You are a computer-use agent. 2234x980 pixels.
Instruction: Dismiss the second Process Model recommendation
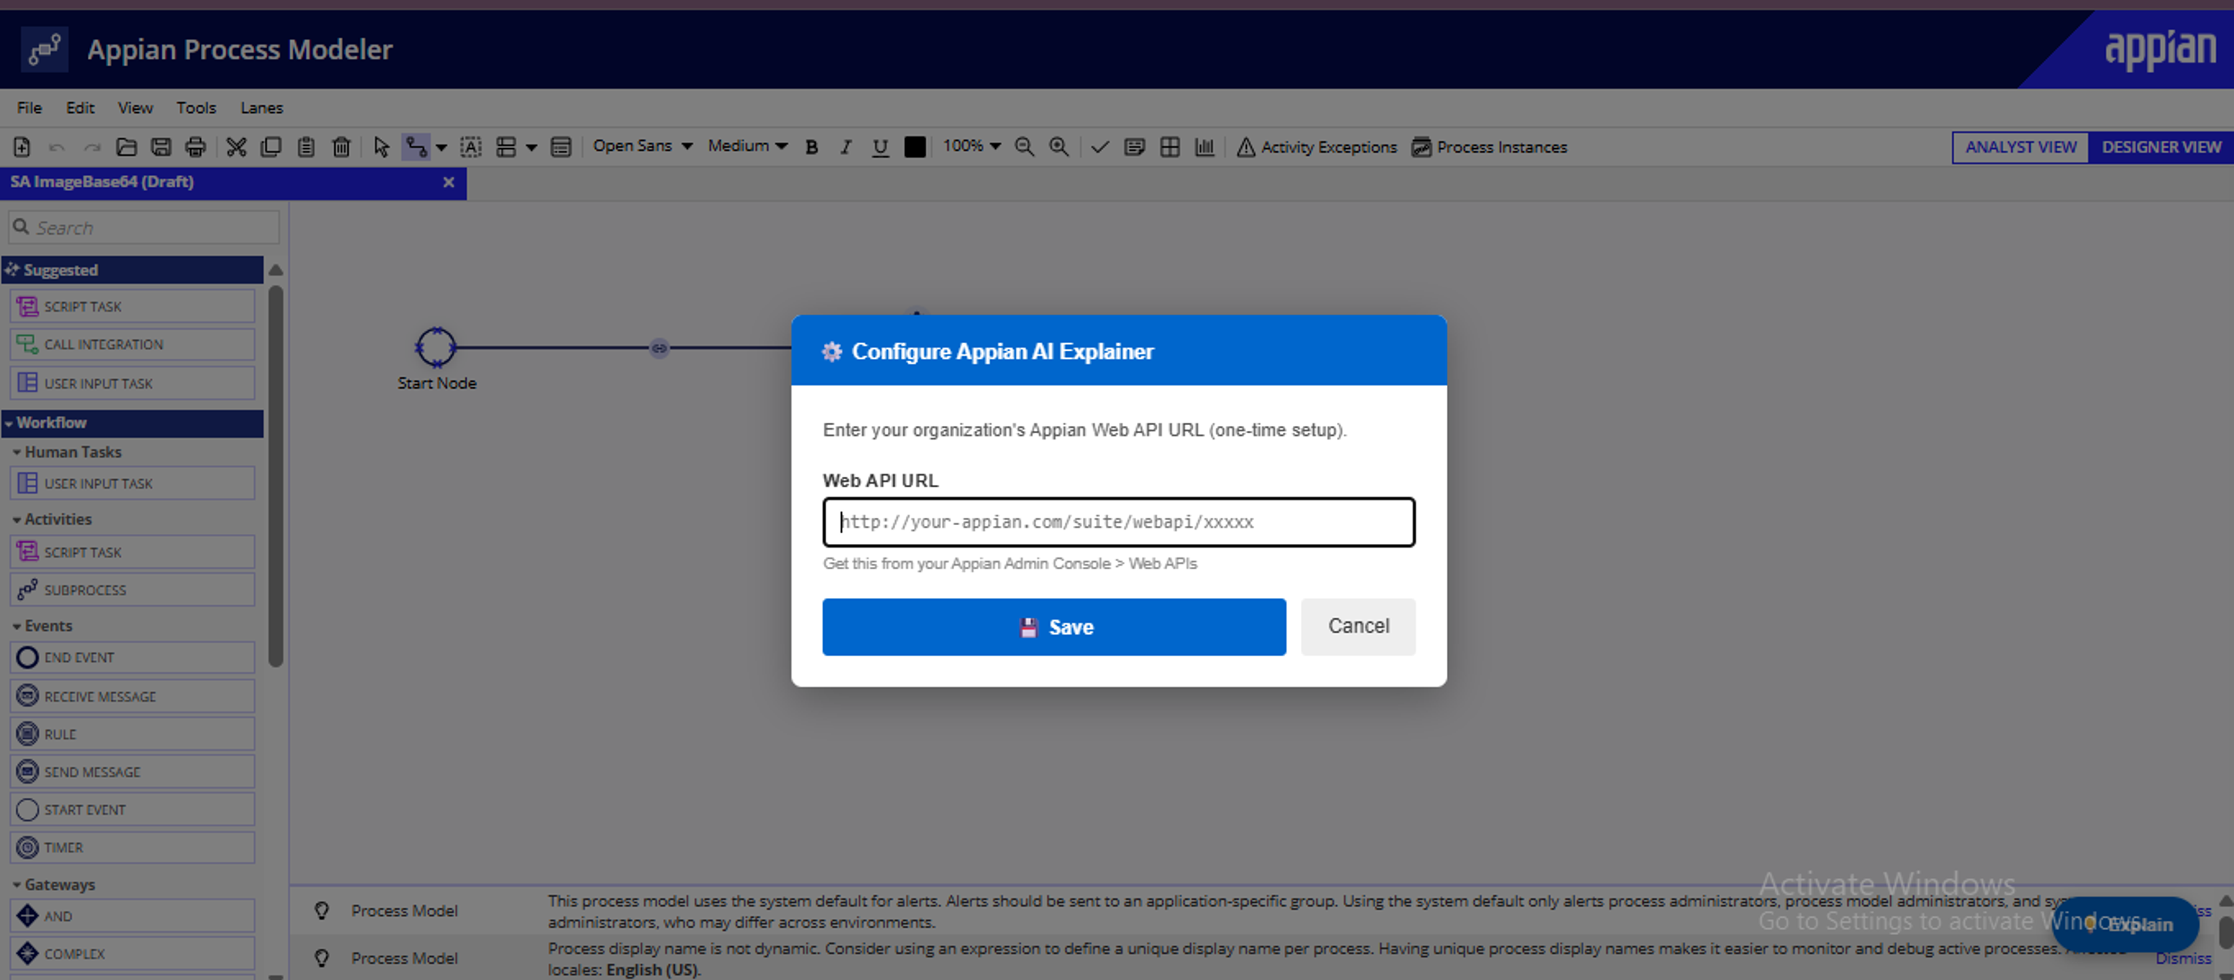pyautogui.click(x=2184, y=958)
